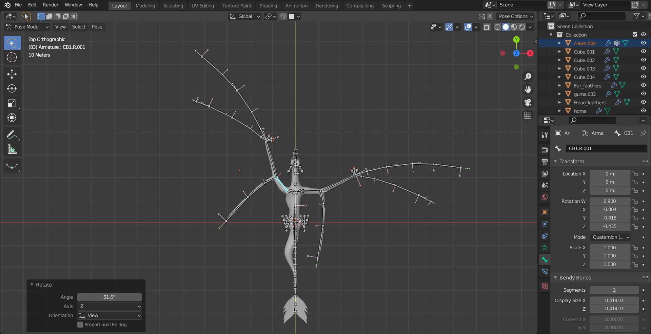651x334 pixels.
Task: Choose the Move tool
Action: pyautogui.click(x=12, y=74)
